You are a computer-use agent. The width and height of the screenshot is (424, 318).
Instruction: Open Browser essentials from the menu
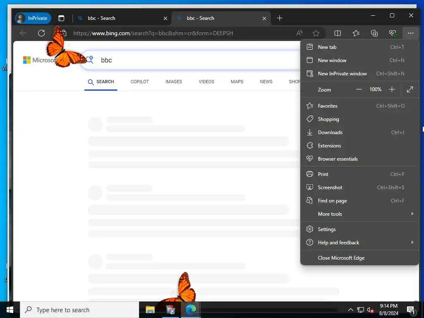click(x=359, y=159)
